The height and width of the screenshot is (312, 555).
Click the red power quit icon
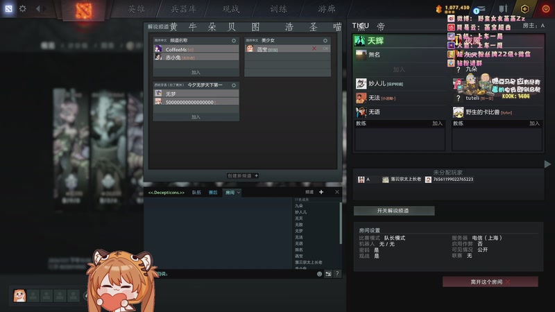(x=546, y=9)
